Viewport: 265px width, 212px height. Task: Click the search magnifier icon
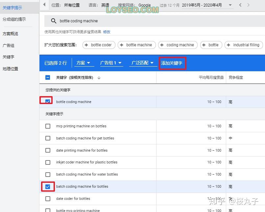54,21
